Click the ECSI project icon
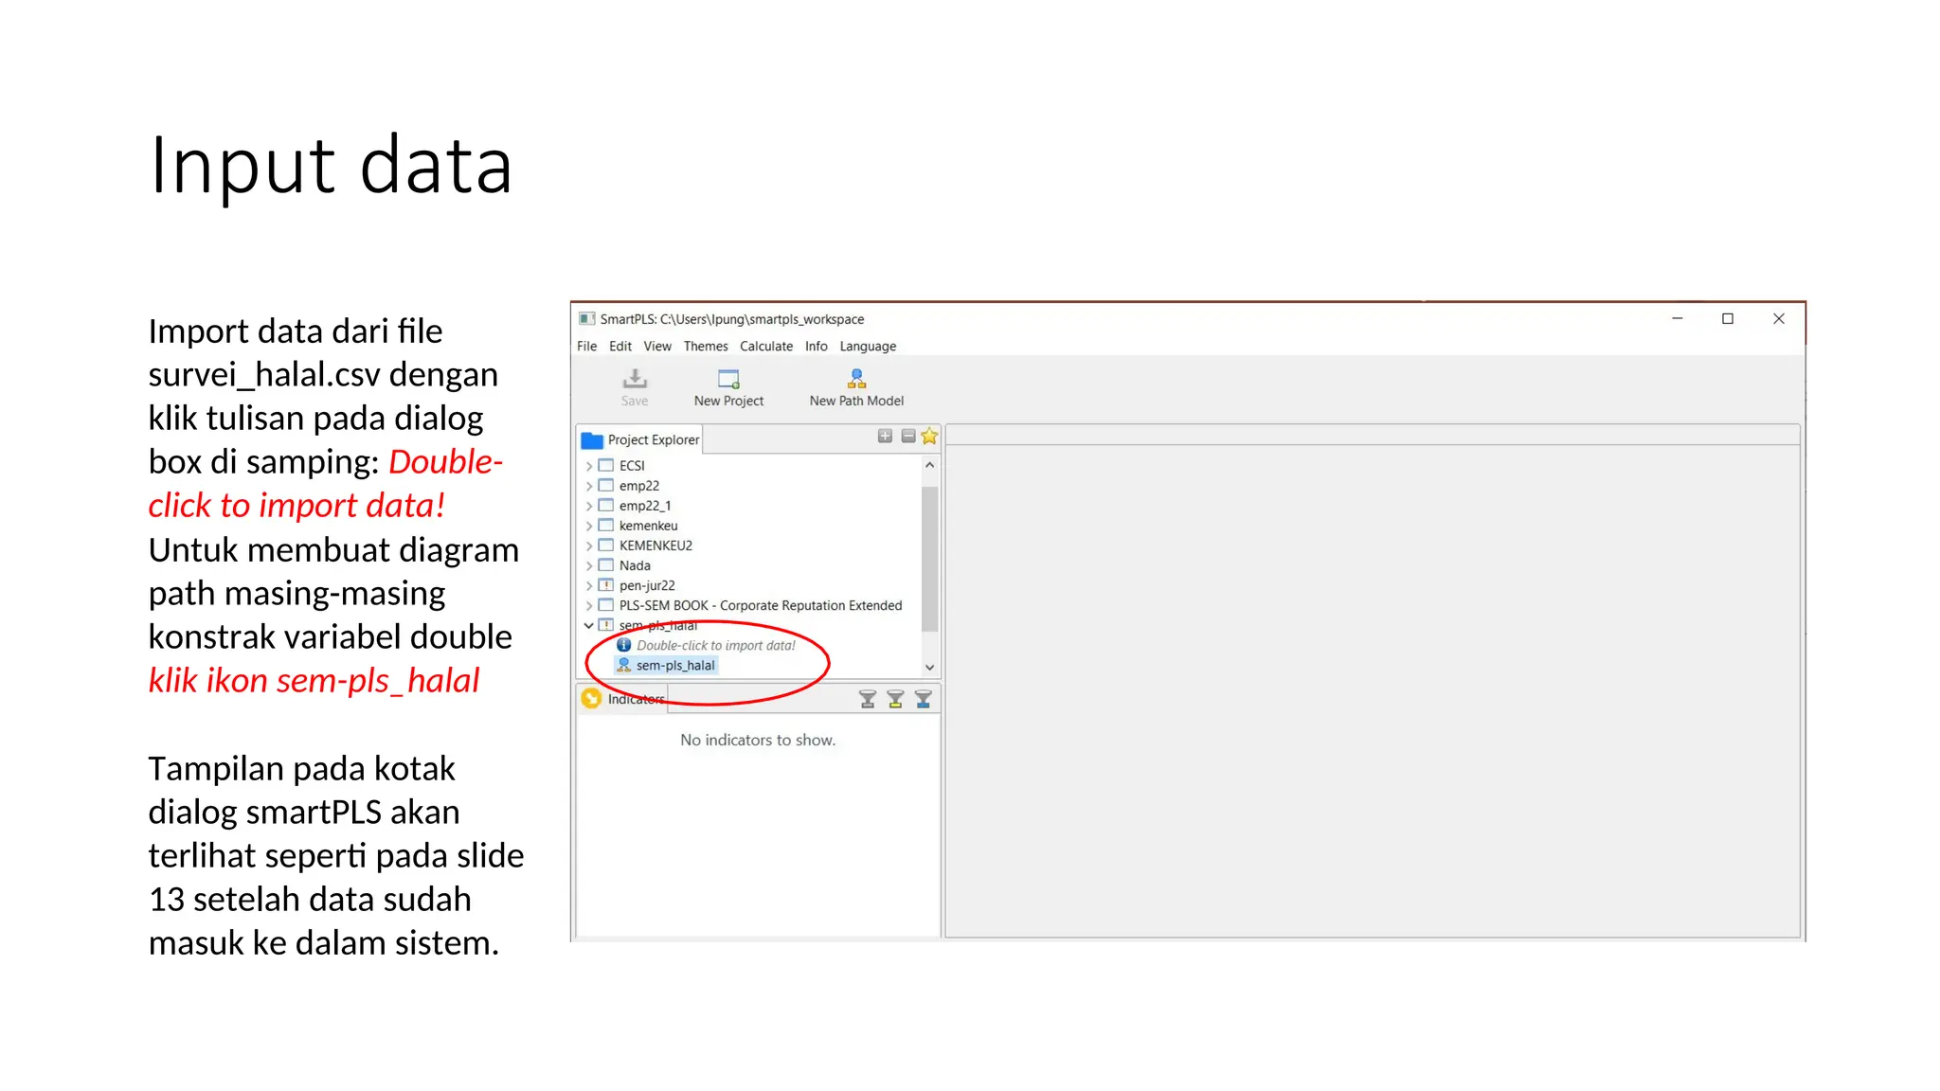 pyautogui.click(x=606, y=466)
